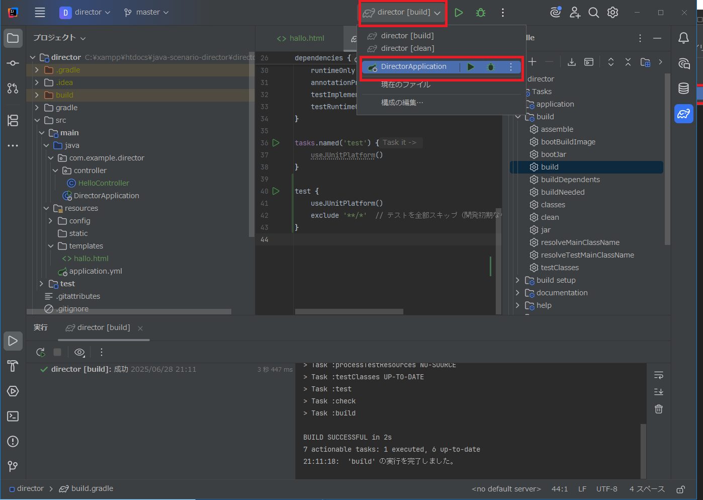The width and height of the screenshot is (703, 500).
Task: Collapse the templates folder
Action: [50, 246]
